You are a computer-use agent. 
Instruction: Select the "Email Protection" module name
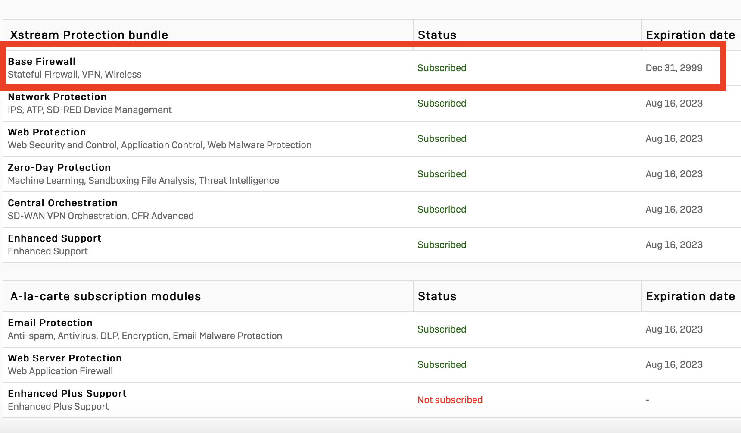click(50, 323)
